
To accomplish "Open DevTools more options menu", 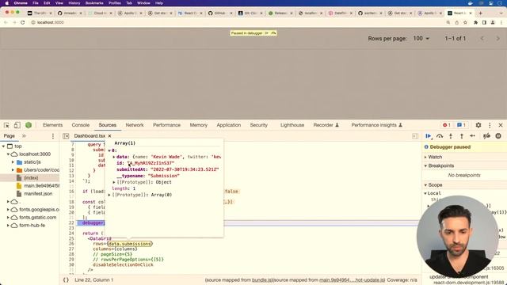I will (490, 125).
